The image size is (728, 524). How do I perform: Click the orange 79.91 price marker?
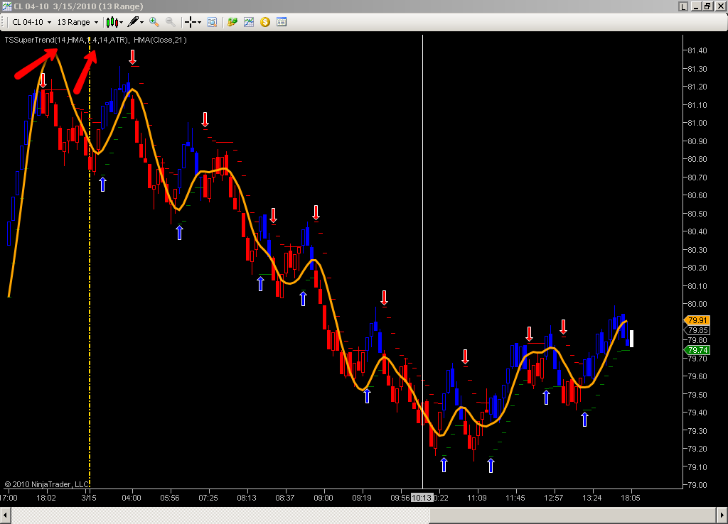click(697, 320)
